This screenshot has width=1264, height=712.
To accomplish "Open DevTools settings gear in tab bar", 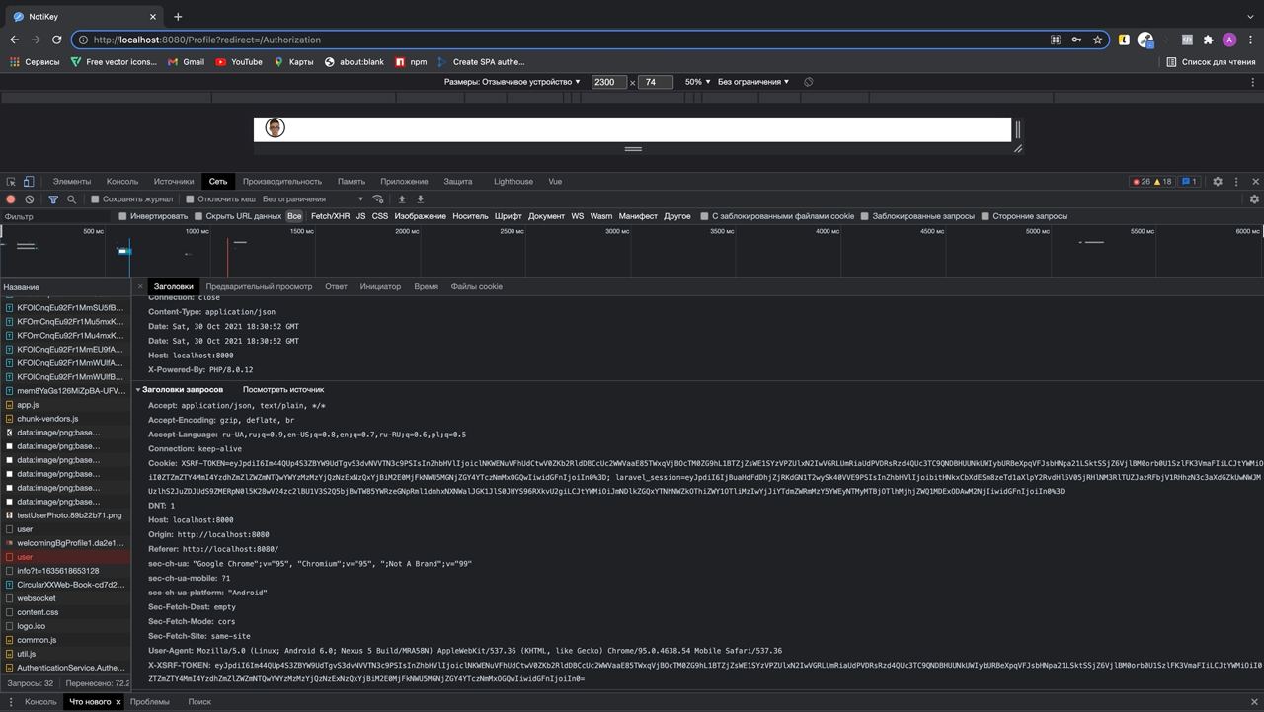I will pos(1218,182).
